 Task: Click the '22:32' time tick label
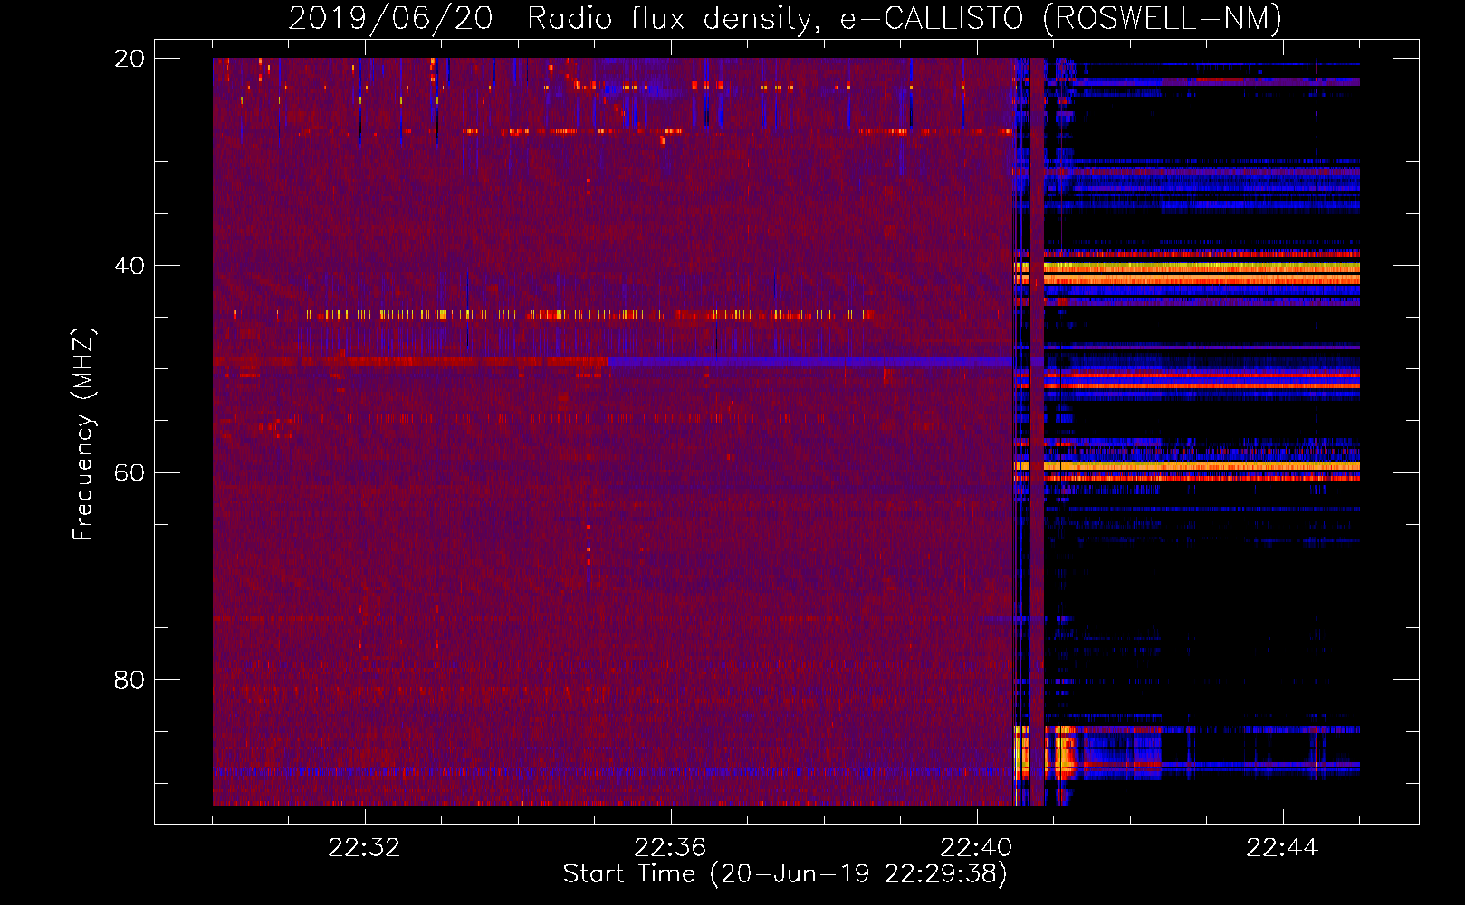point(364,848)
